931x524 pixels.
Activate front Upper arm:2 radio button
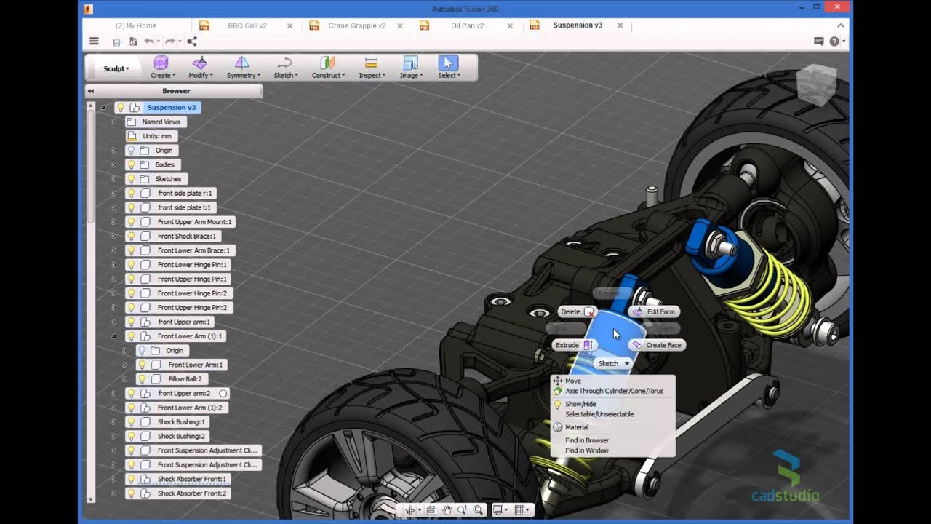223,393
